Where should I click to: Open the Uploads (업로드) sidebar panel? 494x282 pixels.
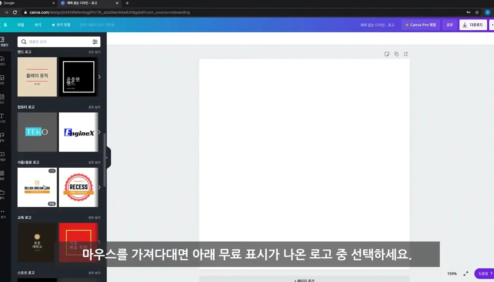click(2, 61)
